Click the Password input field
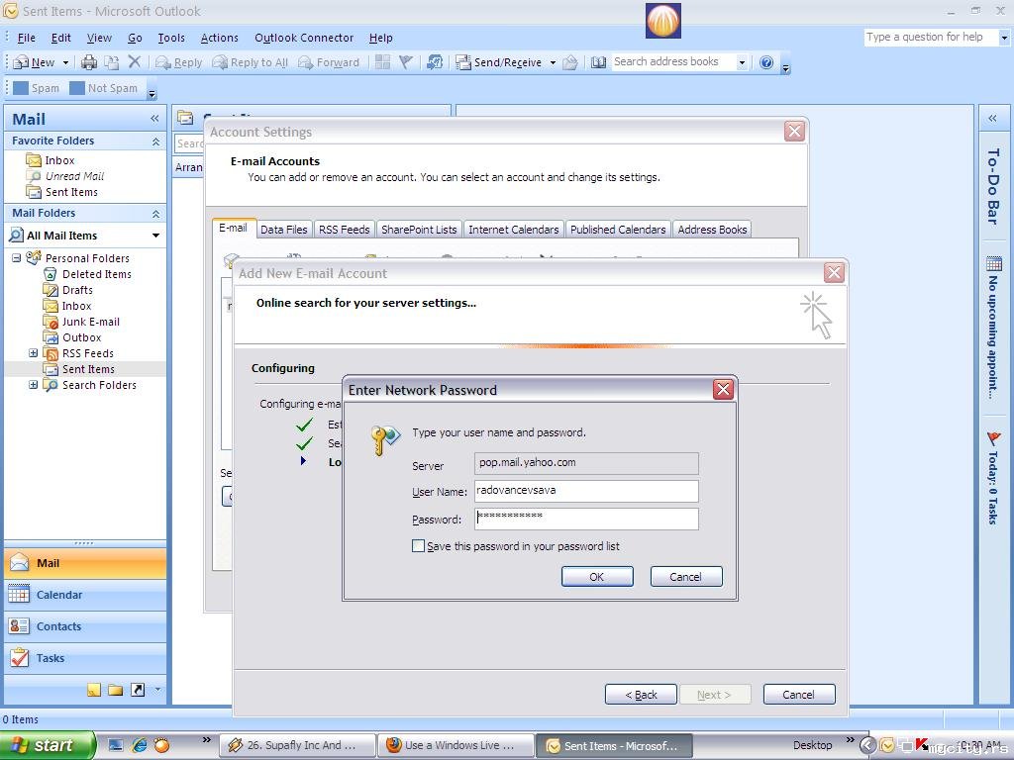Viewport: 1014px width, 760px height. [586, 519]
